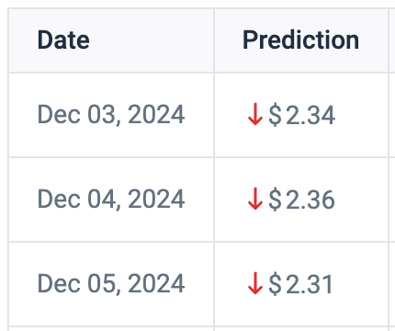The image size is (395, 331).
Task: Select the Dec 04, 2024 date cell
Action: (111, 199)
